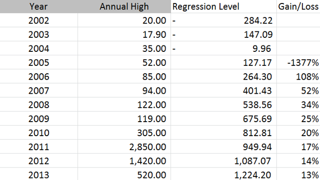Select the year cell 2010
320x180 pixels.
pyautogui.click(x=39, y=133)
